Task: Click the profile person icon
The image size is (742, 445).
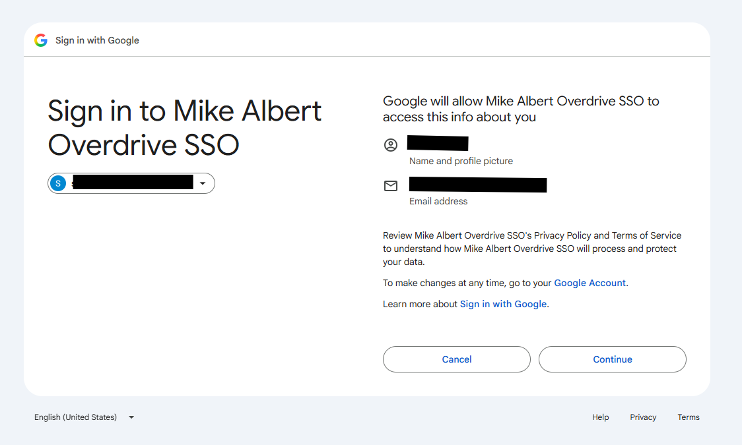Action: [x=390, y=145]
